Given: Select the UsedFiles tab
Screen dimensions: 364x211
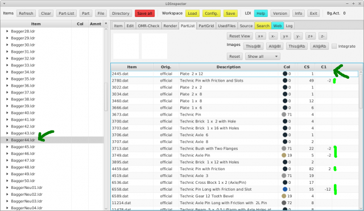Looking at the screenshot, I should pos(227,26).
